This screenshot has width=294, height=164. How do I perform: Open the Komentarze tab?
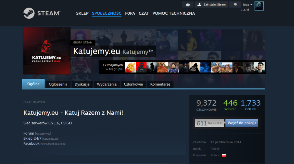click(160, 84)
